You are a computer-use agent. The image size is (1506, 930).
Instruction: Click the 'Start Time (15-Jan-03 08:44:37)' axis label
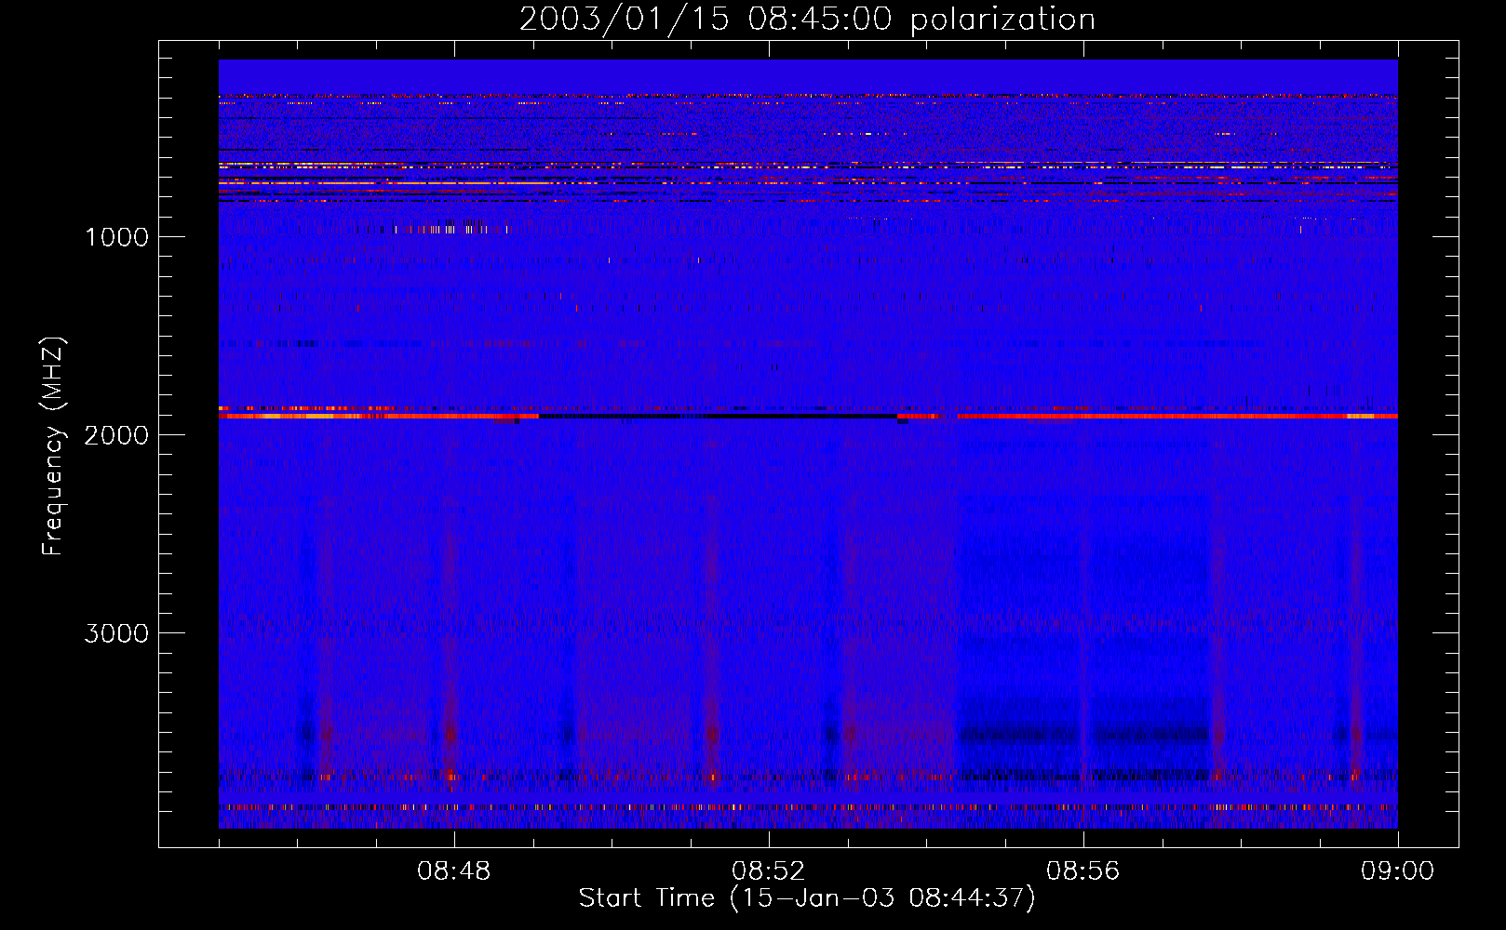pos(807,898)
